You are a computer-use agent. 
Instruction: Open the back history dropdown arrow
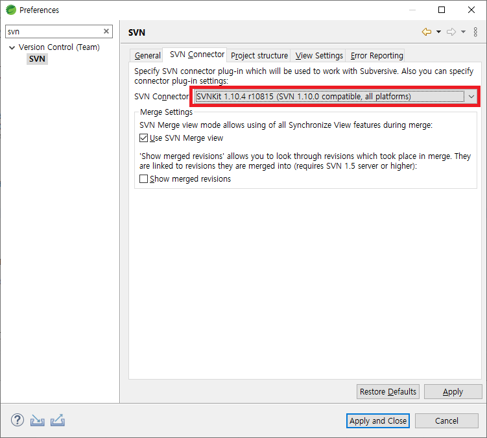(438, 32)
